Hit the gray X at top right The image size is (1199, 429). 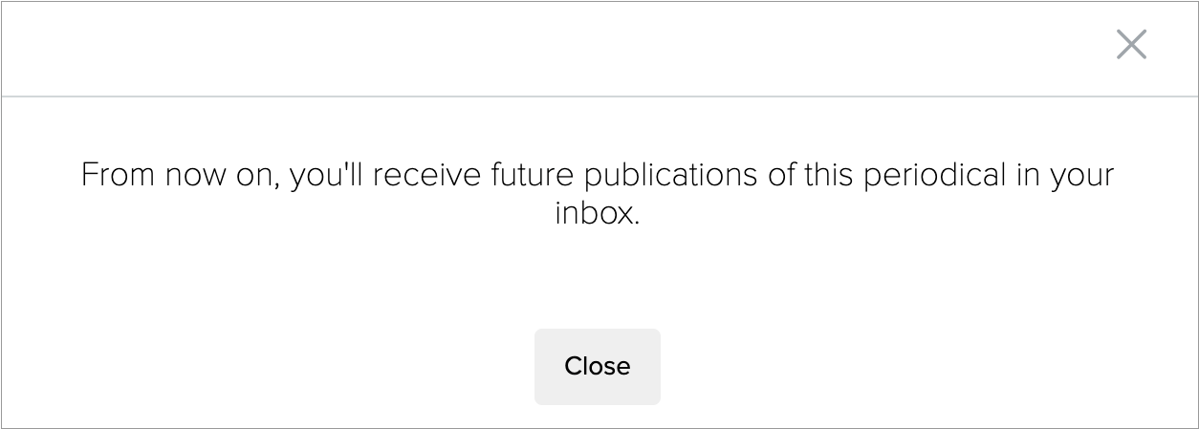pyautogui.click(x=1131, y=44)
